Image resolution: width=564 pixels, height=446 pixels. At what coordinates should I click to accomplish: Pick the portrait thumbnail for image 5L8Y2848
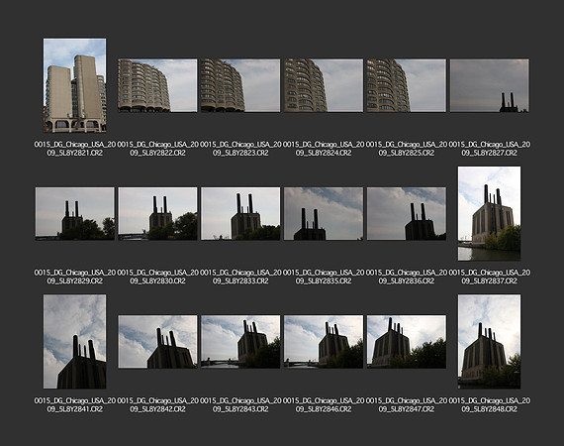[489, 342]
